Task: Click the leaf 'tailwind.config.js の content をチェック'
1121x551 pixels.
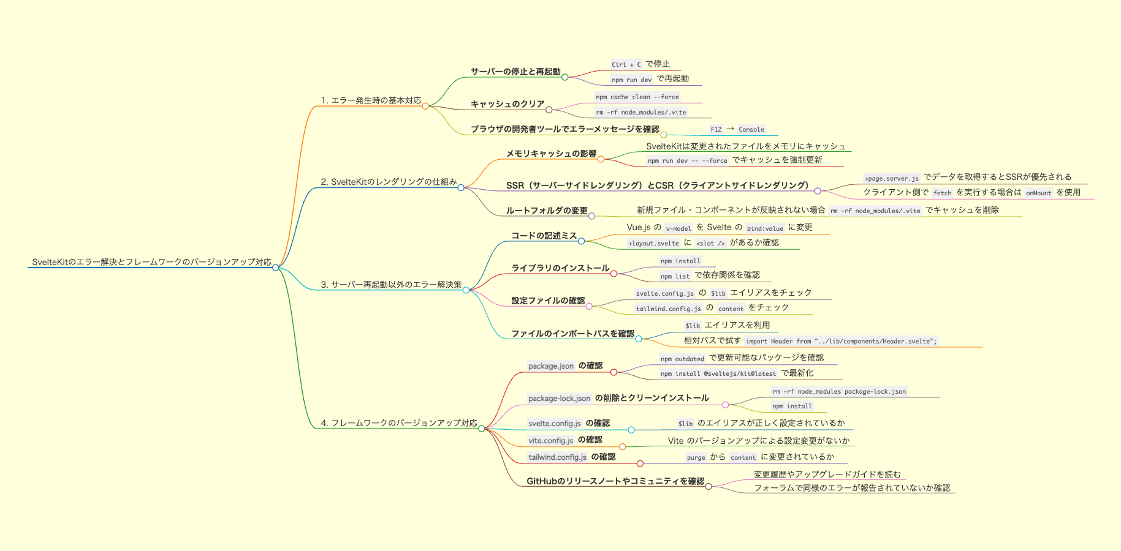Action: click(x=712, y=308)
